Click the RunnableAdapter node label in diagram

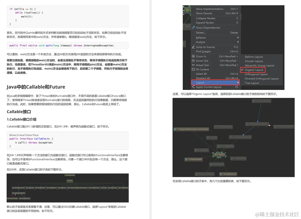pos(230,174)
